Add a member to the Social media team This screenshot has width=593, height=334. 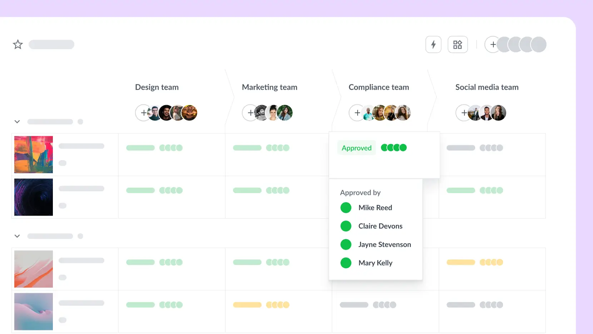coord(463,113)
